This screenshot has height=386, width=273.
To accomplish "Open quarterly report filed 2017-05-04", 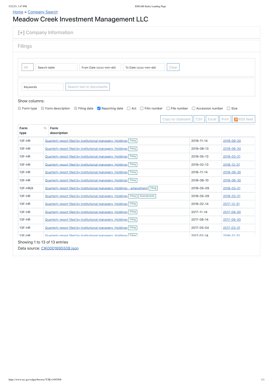I will pyautogui.click(x=86, y=228).
